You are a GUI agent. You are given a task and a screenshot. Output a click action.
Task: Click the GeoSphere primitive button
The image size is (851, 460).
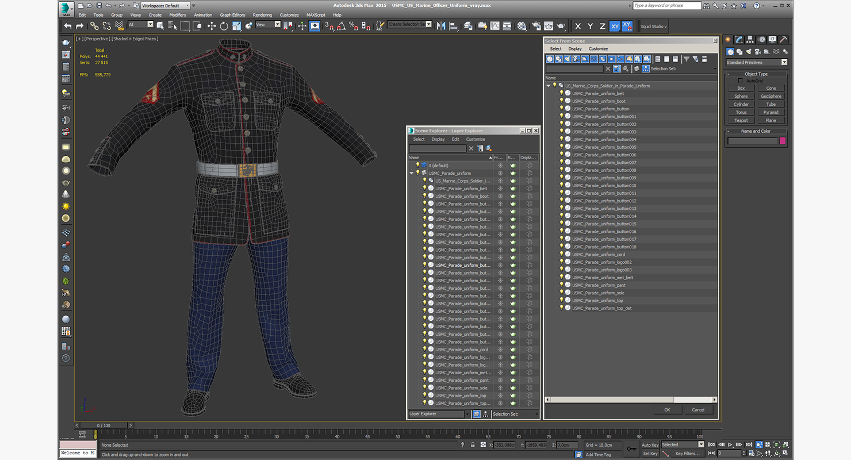point(771,96)
